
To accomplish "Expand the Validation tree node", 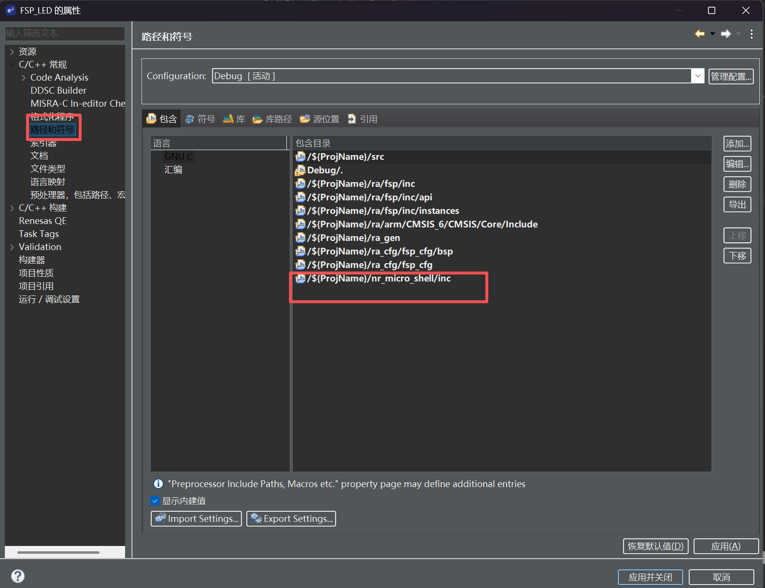I will click(12, 247).
